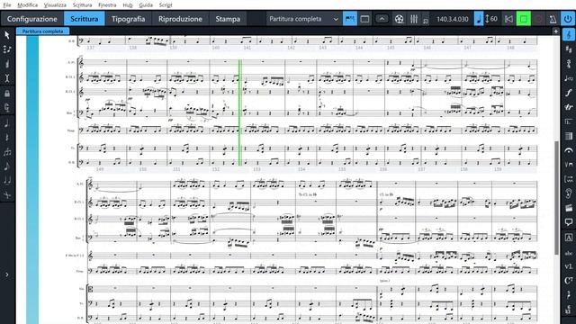Image resolution: width=576 pixels, height=324 pixels.
Task: Switch to Stampa mode
Action: tap(228, 19)
